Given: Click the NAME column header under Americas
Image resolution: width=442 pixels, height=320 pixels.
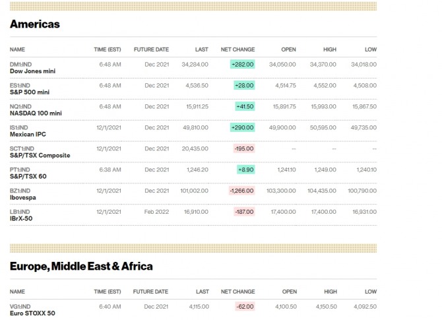Looking at the screenshot, I should [18, 49].
